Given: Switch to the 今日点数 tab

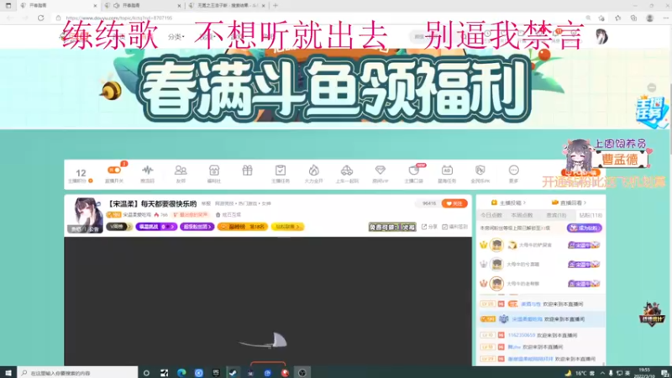Looking at the screenshot, I should click(491, 215).
